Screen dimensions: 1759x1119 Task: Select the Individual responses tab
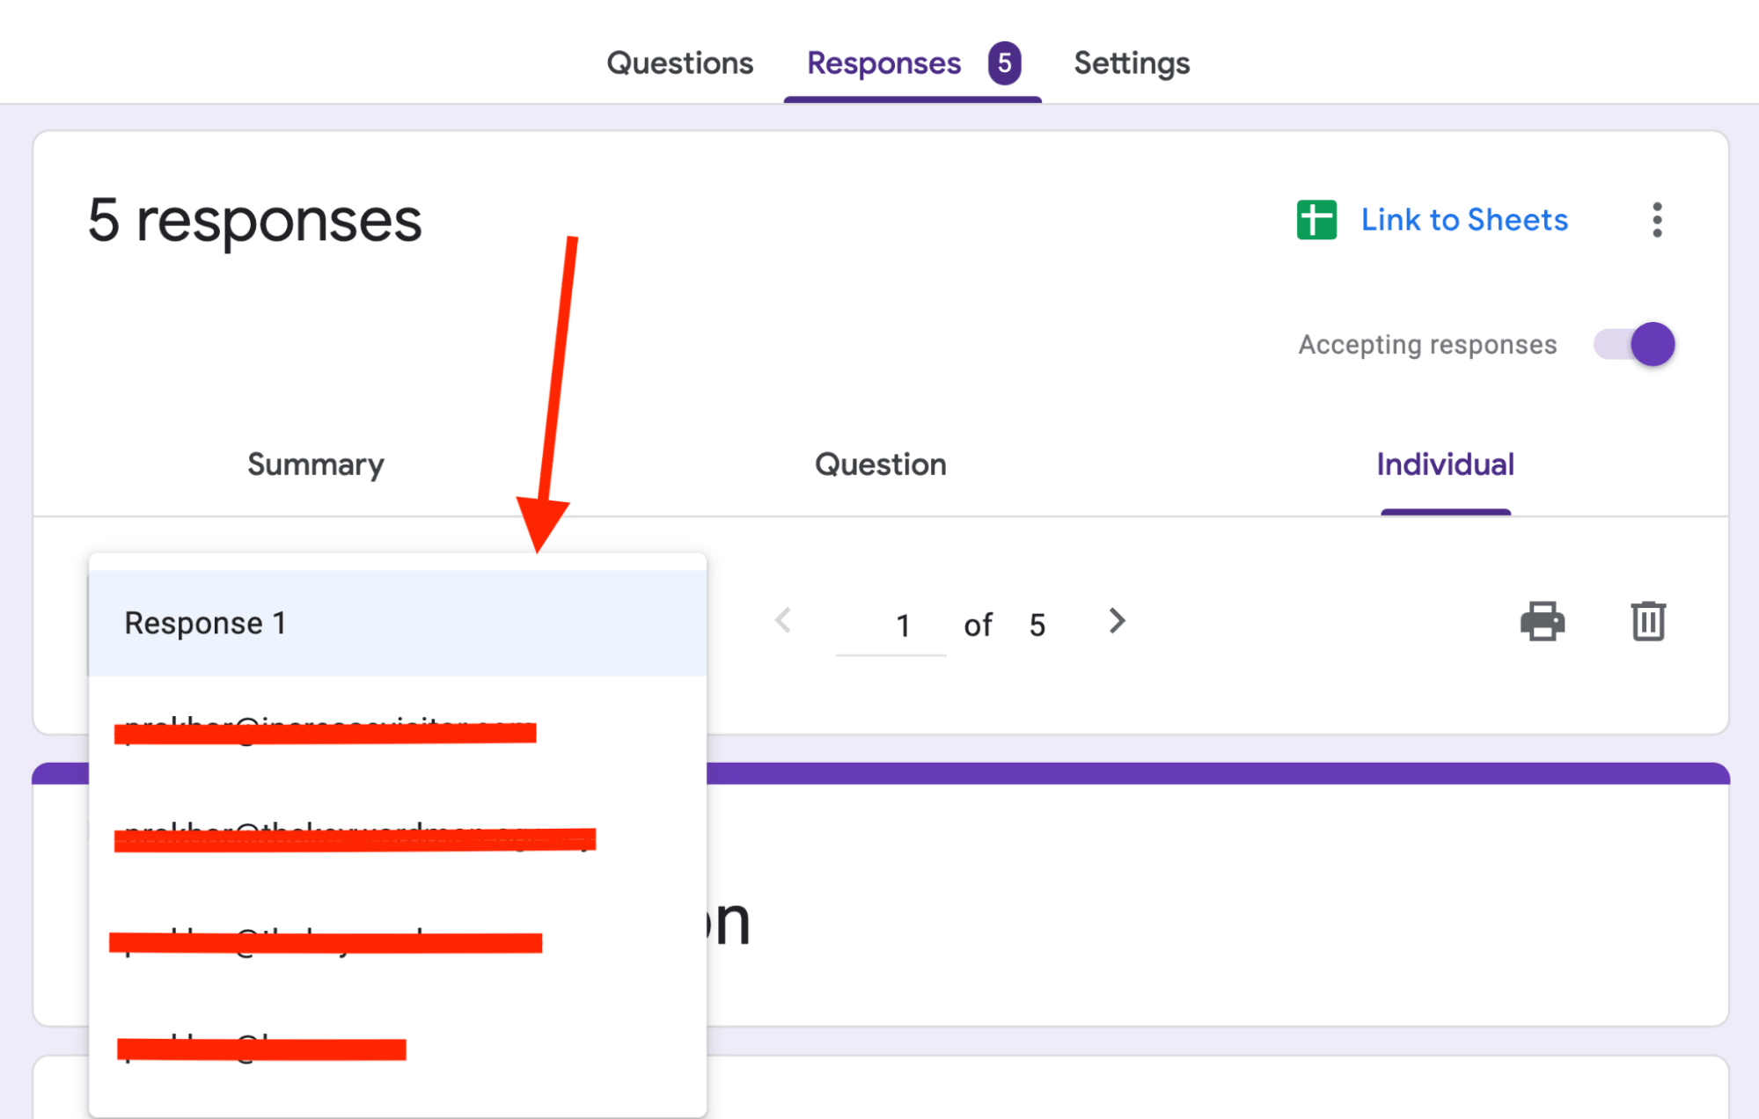pos(1445,464)
